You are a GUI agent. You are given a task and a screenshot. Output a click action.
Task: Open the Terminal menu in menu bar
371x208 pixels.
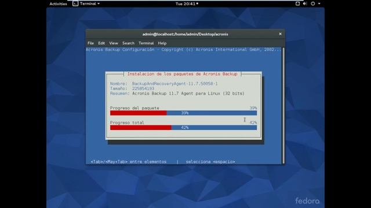(146, 43)
